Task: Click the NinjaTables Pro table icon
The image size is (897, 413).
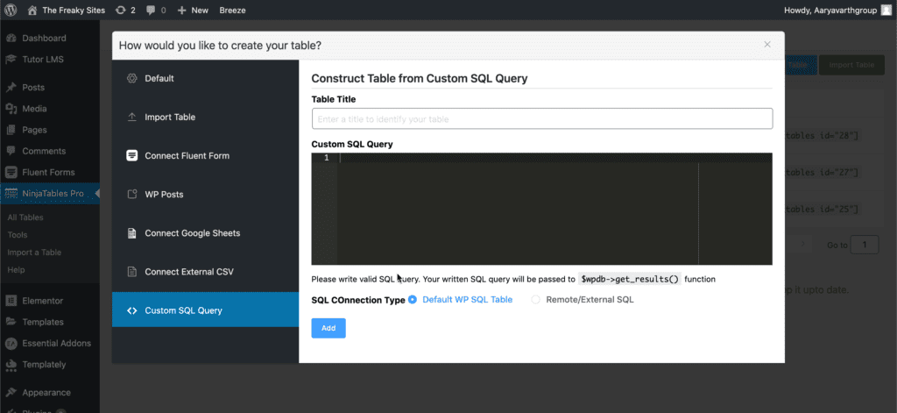Action: click(11, 194)
